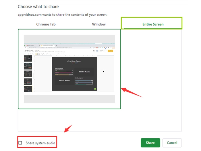Click the green Share button
Screen dimensions: 201x151
coord(150,143)
